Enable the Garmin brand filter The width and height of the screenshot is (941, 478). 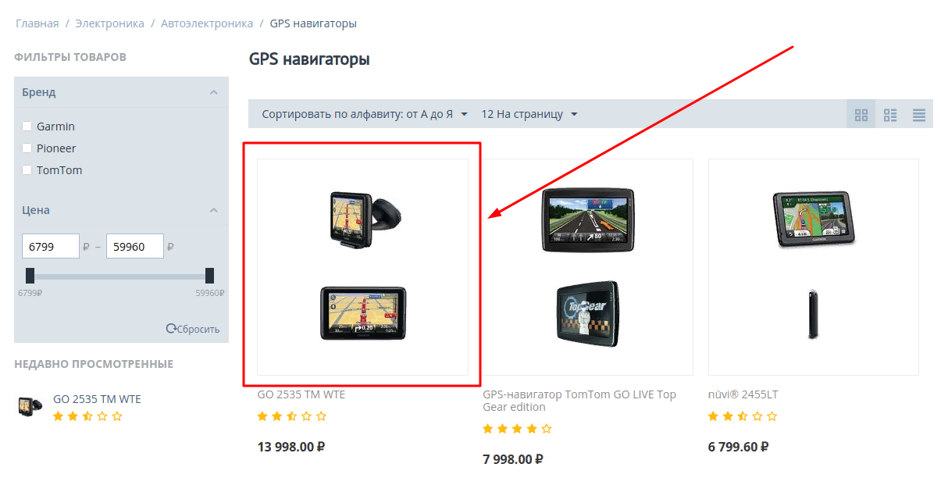tap(27, 127)
